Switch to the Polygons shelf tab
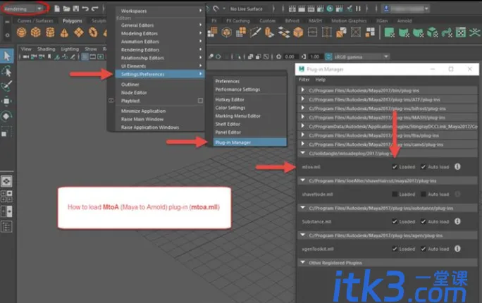This screenshot has width=482, height=303. point(73,20)
